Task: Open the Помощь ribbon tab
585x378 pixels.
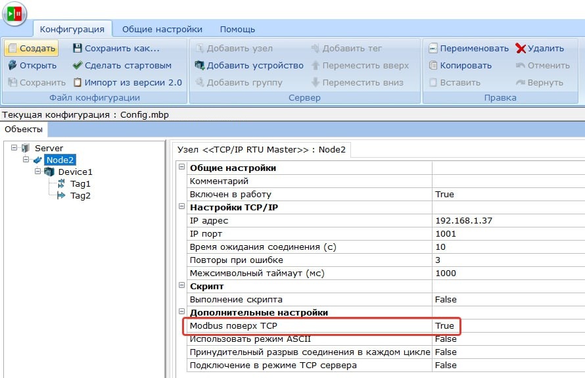Action: pos(237,29)
